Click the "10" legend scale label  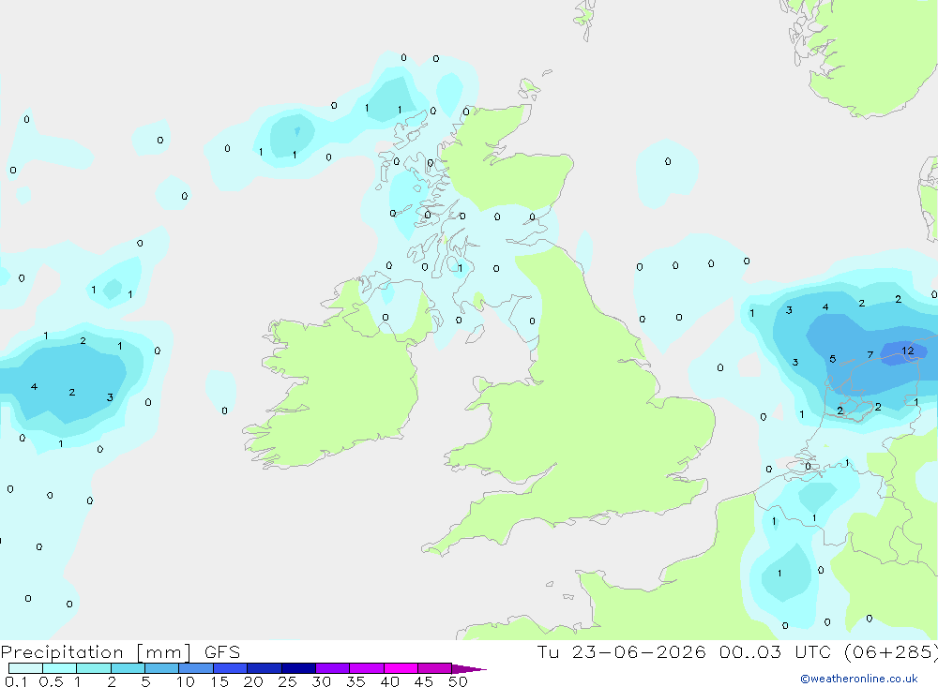[185, 681]
